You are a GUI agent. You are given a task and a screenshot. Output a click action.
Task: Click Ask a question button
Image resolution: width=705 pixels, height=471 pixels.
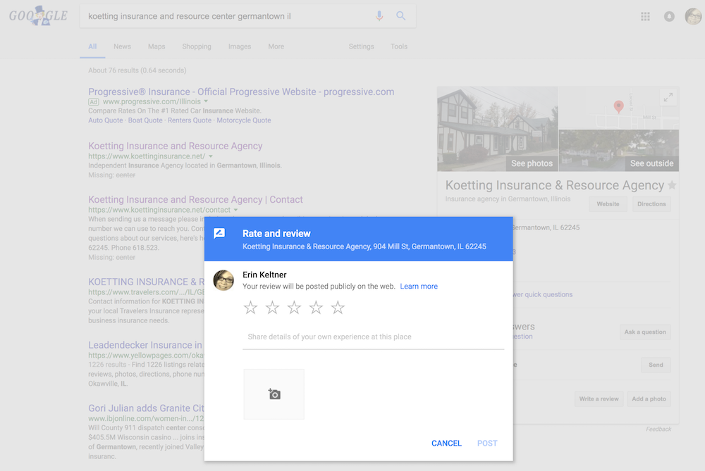(645, 332)
